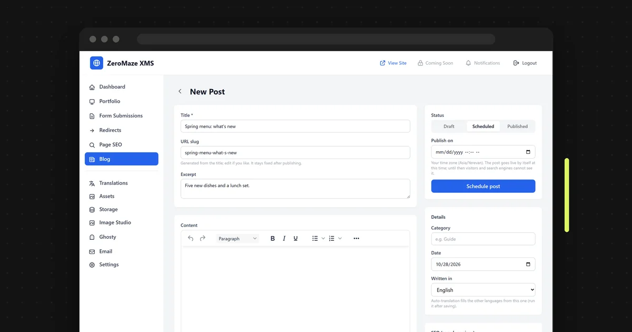
Task: Open Settings in the sidebar
Action: pos(122,265)
